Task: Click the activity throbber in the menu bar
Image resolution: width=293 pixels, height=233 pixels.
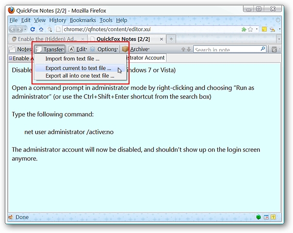Action: coord(278,20)
